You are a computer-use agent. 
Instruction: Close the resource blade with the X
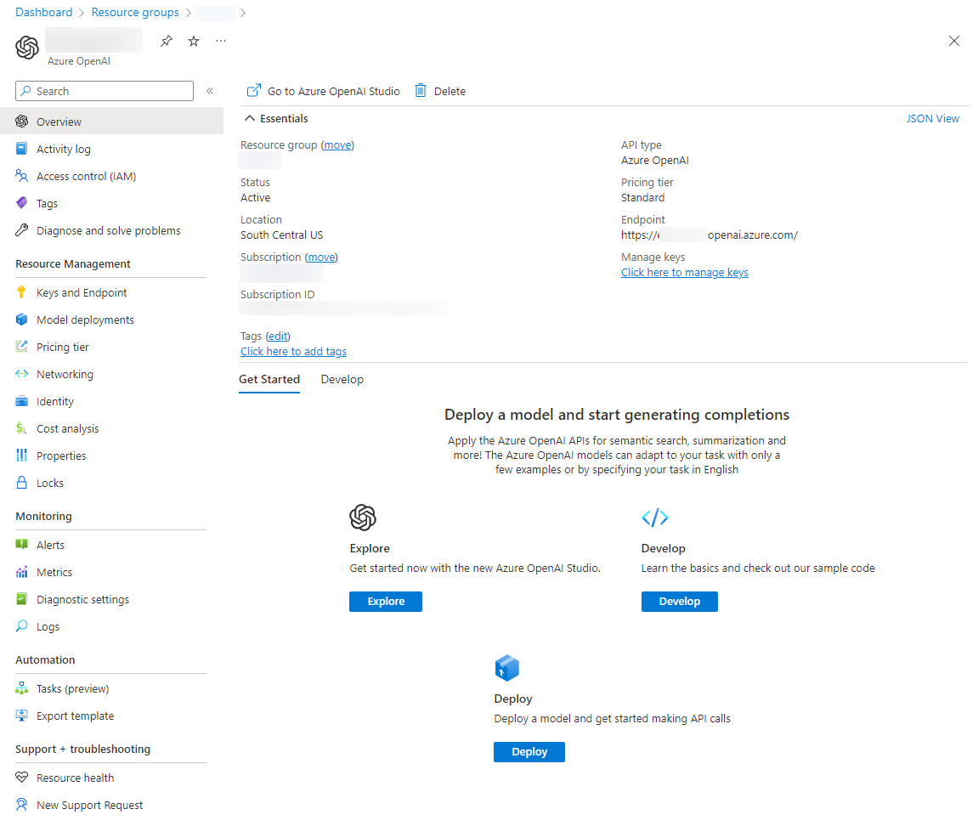pyautogui.click(x=953, y=41)
